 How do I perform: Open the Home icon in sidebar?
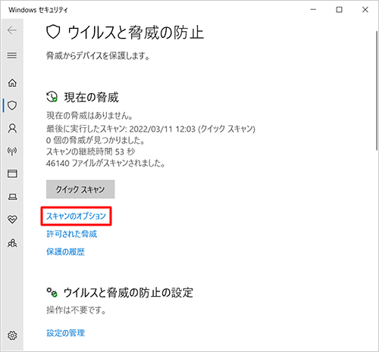pyautogui.click(x=12, y=83)
